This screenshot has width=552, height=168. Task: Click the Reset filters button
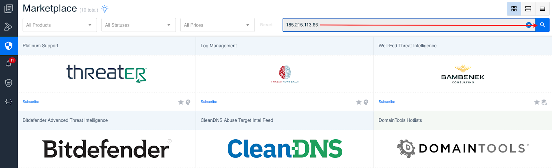(x=266, y=25)
